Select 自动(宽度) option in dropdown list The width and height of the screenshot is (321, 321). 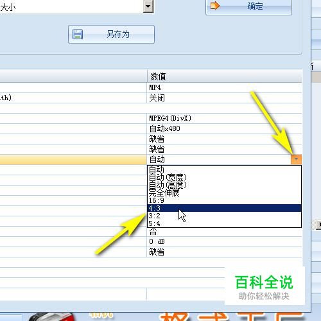224,177
